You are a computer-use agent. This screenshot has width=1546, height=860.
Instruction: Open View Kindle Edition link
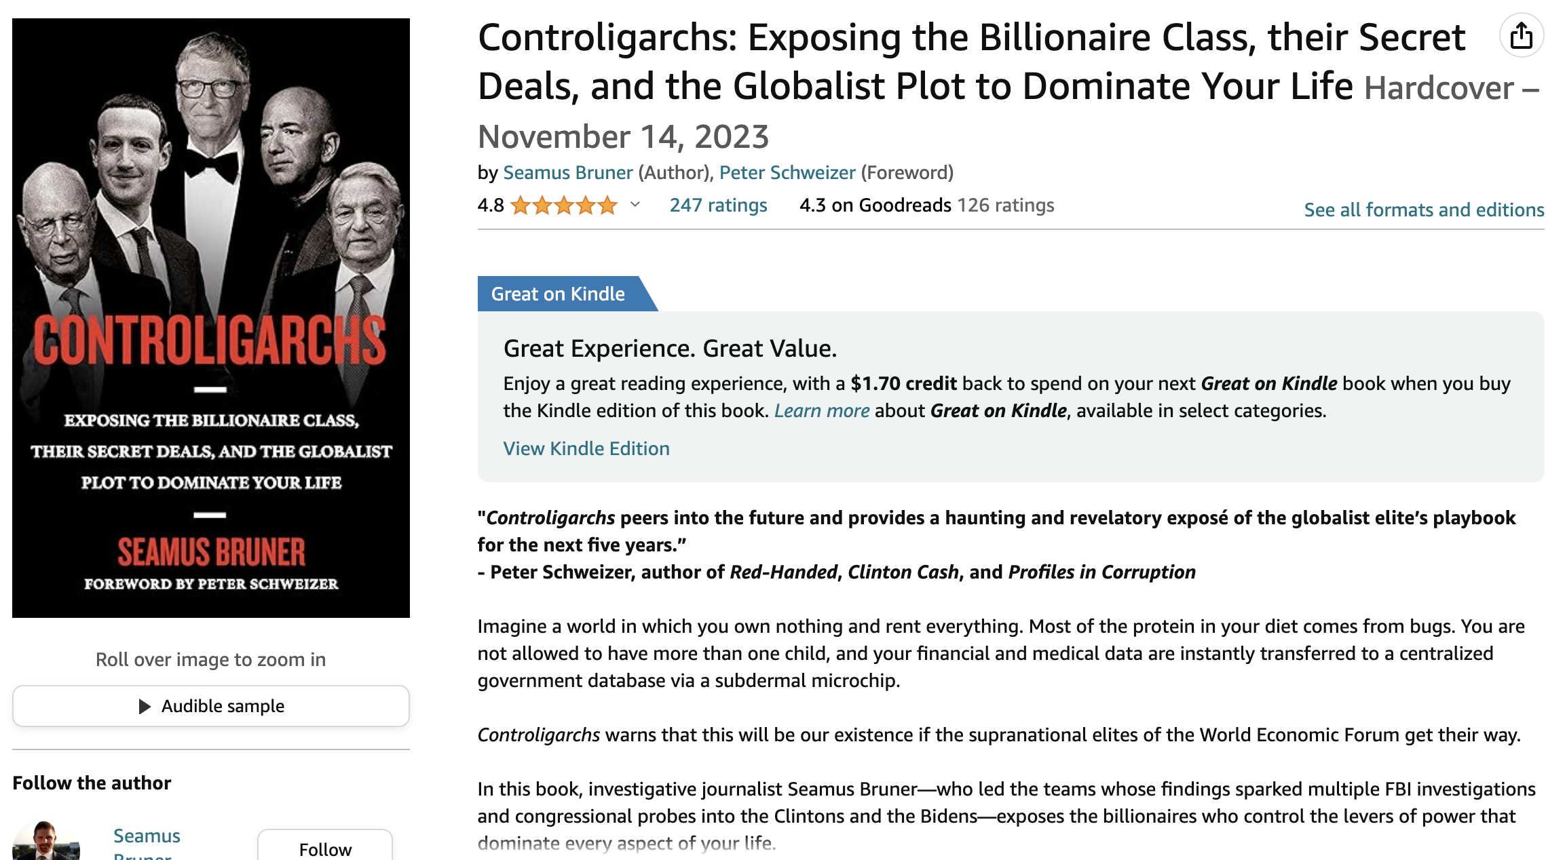click(x=586, y=448)
